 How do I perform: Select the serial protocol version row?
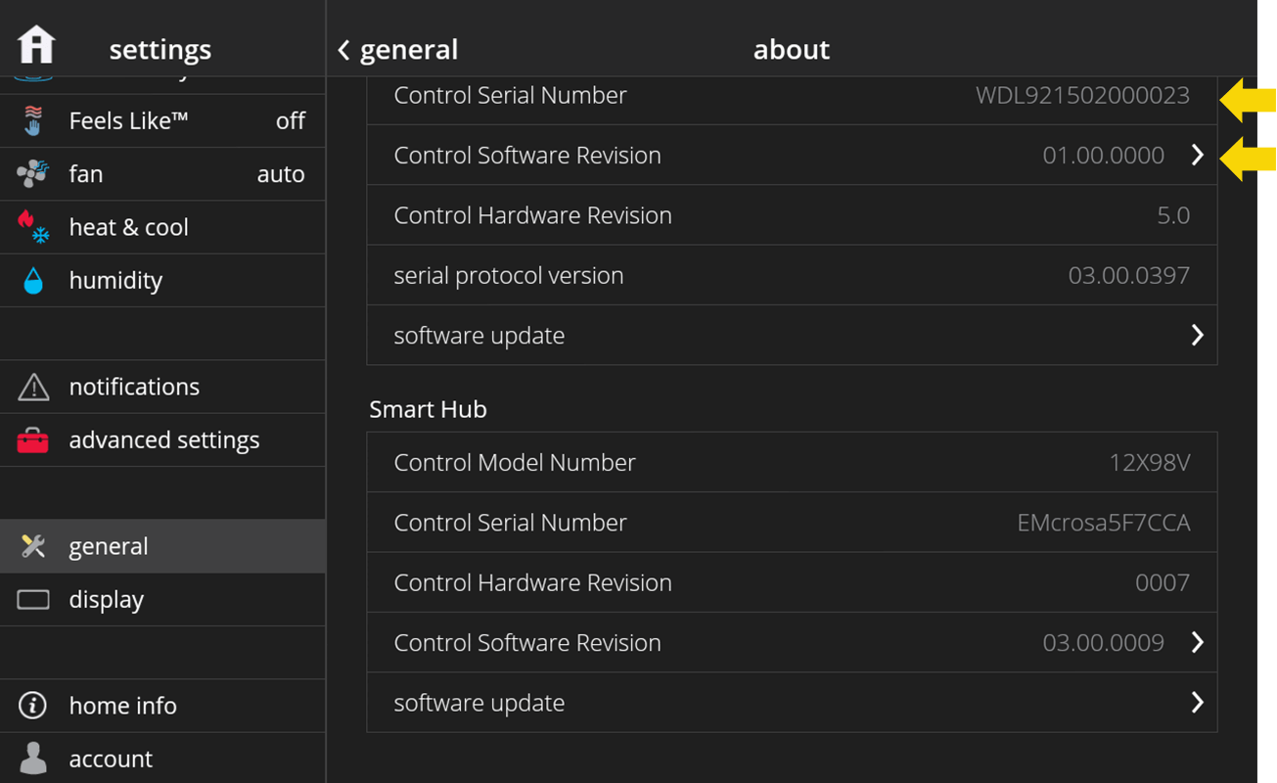(791, 275)
